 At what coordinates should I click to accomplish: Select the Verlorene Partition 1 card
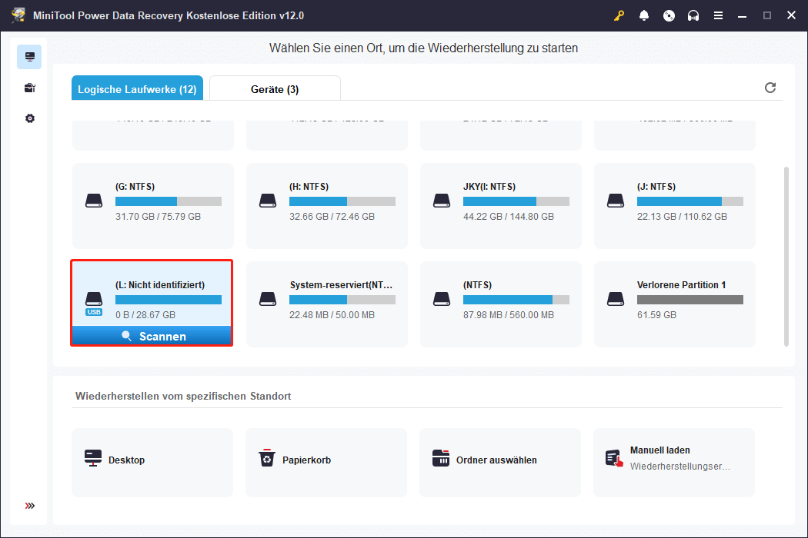675,304
